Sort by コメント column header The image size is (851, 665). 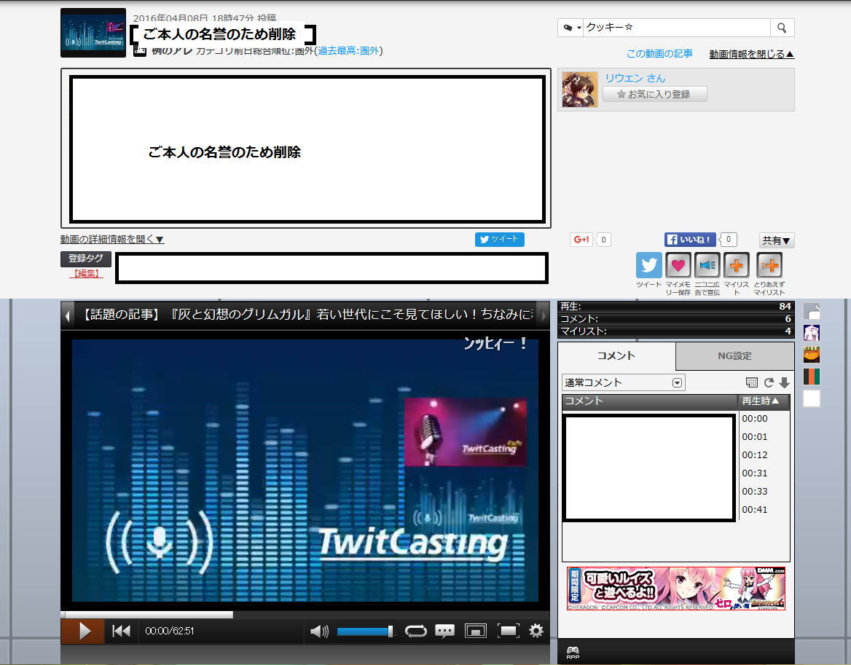coord(650,401)
